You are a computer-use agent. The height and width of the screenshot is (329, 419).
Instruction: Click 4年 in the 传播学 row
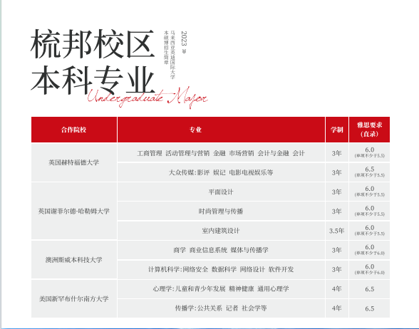tap(336, 308)
